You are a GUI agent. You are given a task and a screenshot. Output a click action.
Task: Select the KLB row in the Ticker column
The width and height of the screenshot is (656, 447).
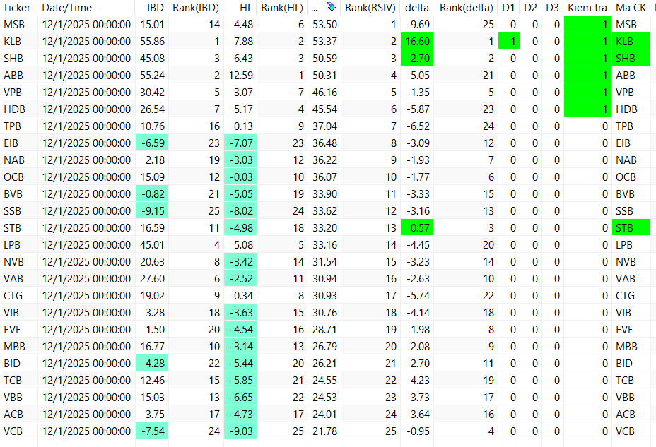[13, 42]
